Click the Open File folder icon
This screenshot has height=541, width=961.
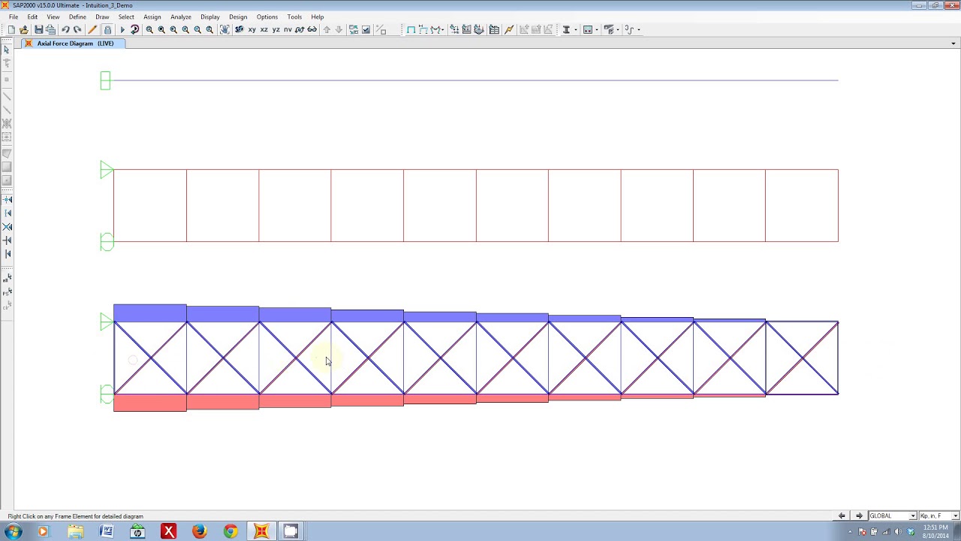pos(24,30)
